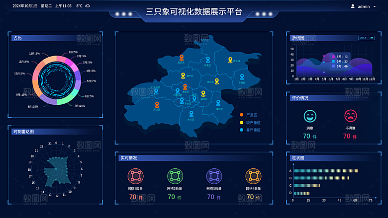Select the blue pin for 怀柔区
The width and height of the screenshot is (388, 218).
pos(208,60)
